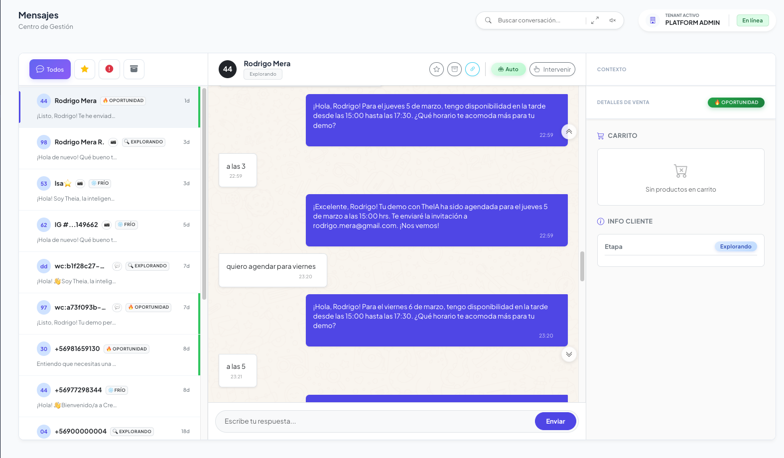Screen dimensions: 784x458
Task: Open the IG #...149662 conversation
Action: point(110,231)
